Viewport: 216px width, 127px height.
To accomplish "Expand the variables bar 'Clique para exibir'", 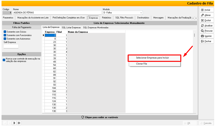I will click(x=100, y=117).
